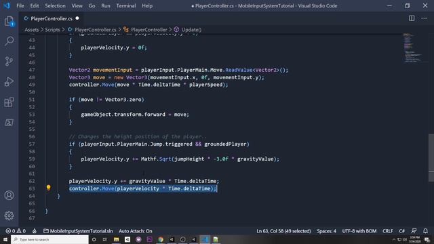The width and height of the screenshot is (434, 244).
Task: Open the Extensions view
Action: [9, 102]
